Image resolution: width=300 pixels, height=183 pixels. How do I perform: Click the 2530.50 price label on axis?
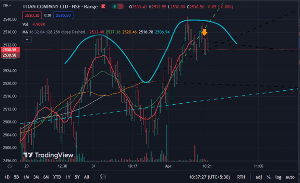click(x=10, y=55)
